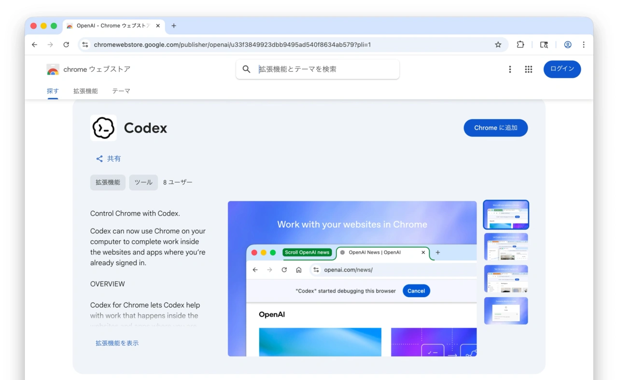618x380 pixels.
Task: Select the 探す tab
Action: click(x=53, y=91)
